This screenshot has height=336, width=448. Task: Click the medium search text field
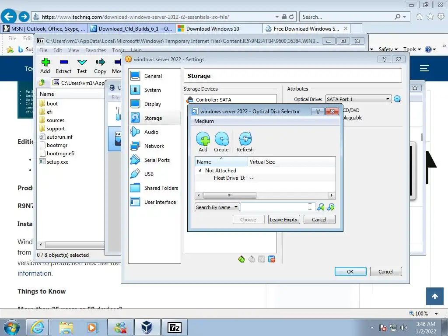click(278, 207)
